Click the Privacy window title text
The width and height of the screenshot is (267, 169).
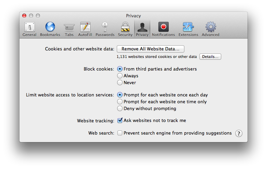coord(133,16)
